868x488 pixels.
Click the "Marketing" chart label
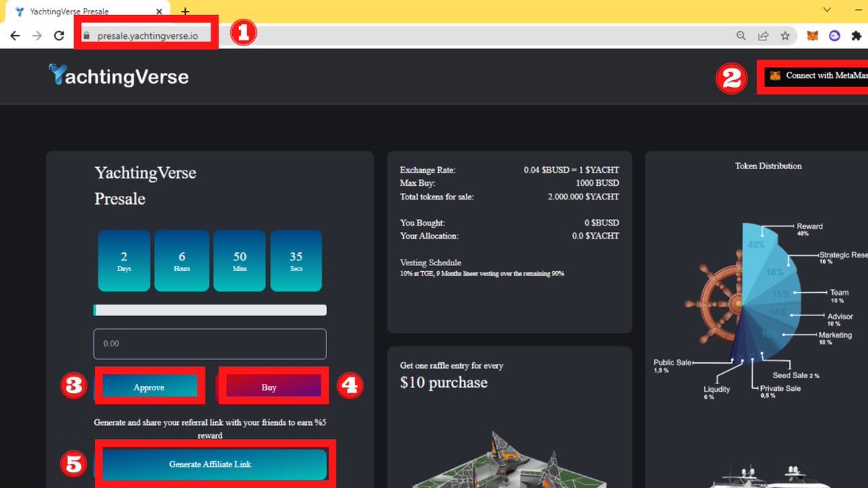[835, 335]
